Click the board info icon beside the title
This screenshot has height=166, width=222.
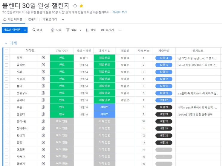point(75,6)
